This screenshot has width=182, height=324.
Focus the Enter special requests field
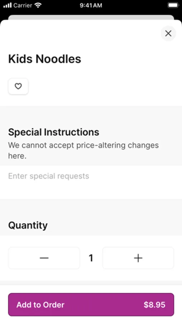coord(91,182)
